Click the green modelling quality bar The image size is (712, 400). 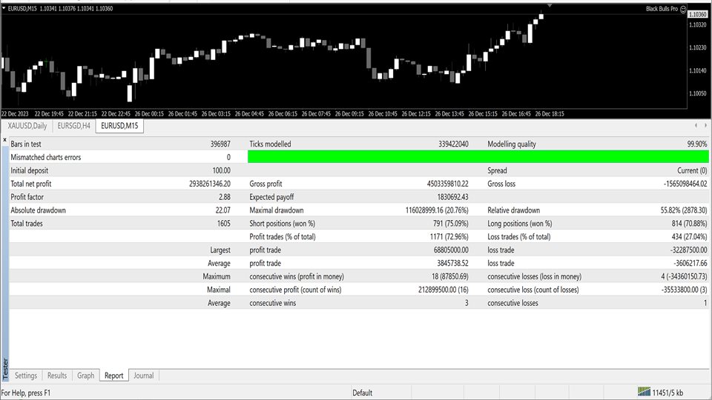(478, 157)
